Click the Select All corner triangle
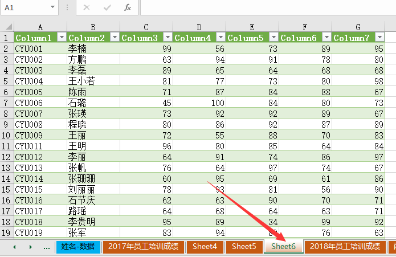Image resolution: width=396 pixels, height=257 pixels. [9, 27]
